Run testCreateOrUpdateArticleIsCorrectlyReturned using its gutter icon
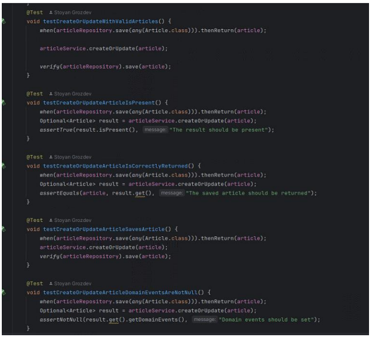 tap(4, 166)
